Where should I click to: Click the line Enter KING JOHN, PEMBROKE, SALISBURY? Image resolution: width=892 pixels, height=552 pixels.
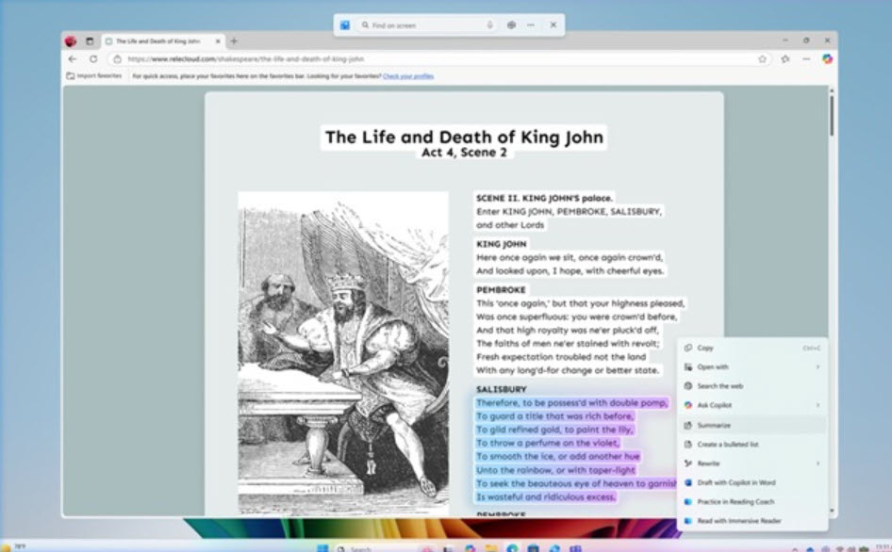569,212
